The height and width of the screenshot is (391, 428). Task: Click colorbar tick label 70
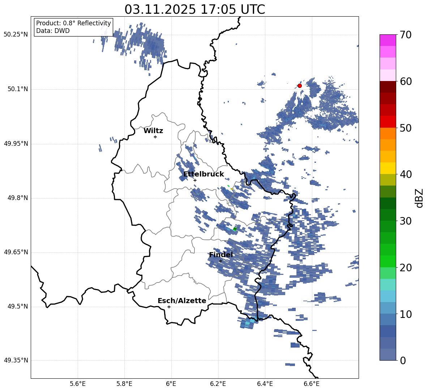[406, 35]
